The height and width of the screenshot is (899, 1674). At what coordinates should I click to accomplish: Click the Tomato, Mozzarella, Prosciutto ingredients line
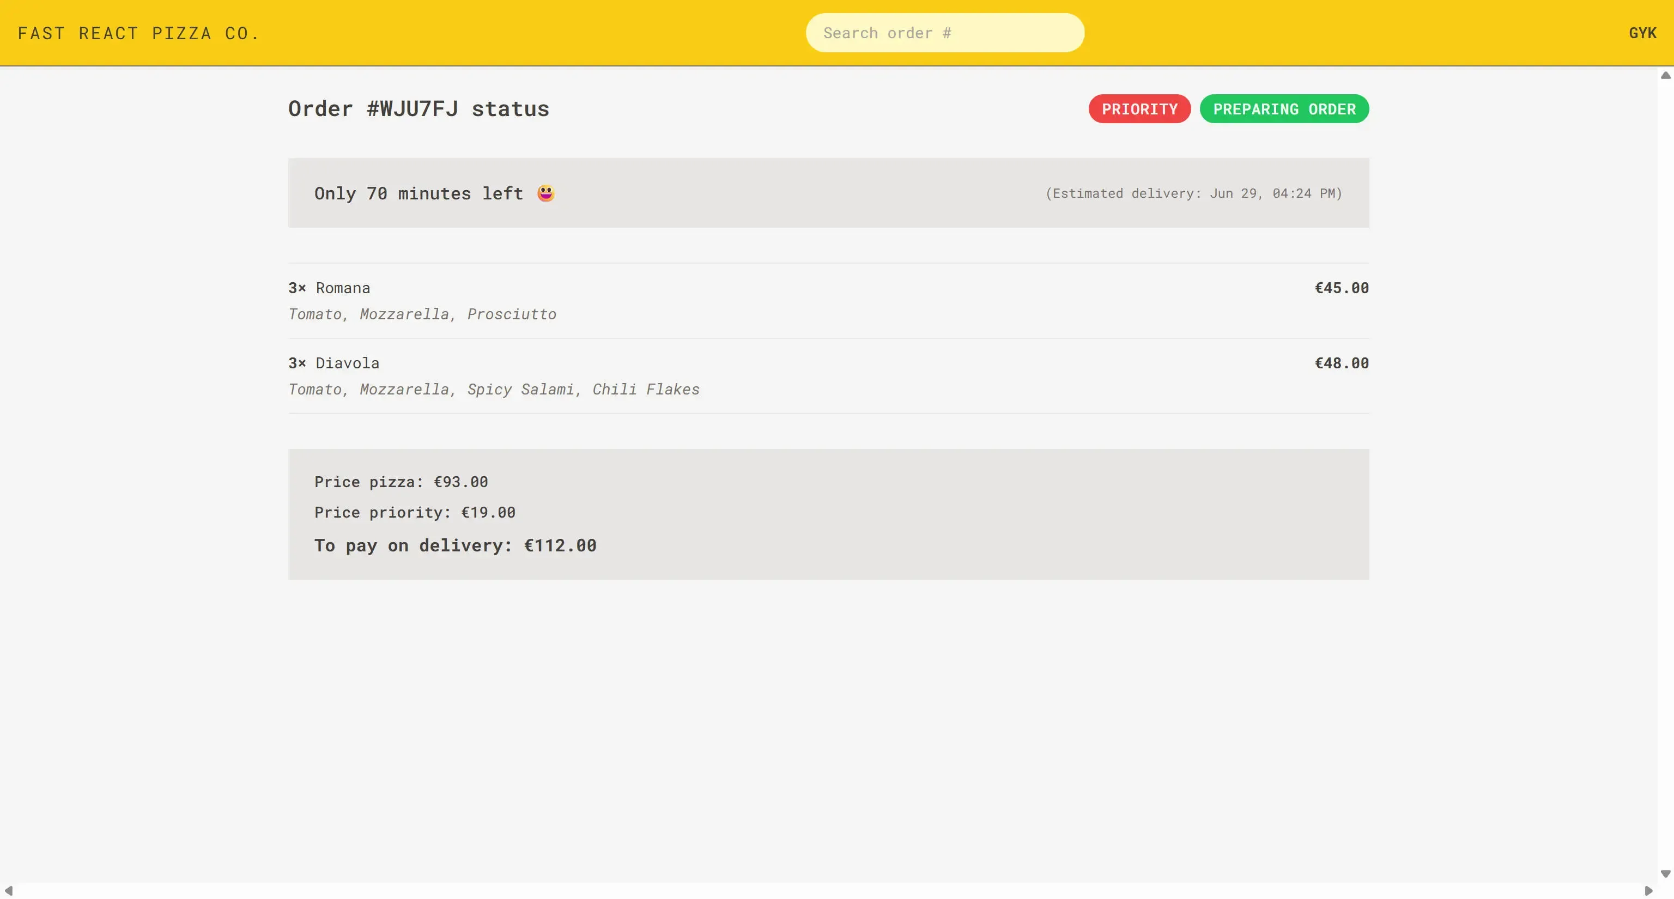[x=422, y=314]
